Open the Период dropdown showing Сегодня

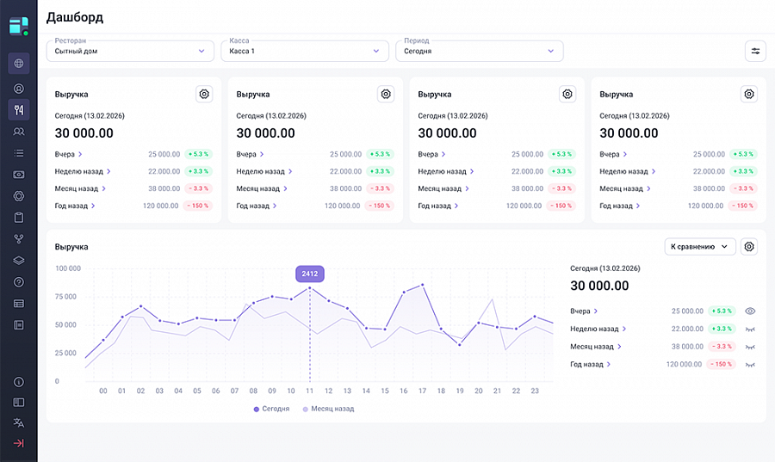click(480, 51)
